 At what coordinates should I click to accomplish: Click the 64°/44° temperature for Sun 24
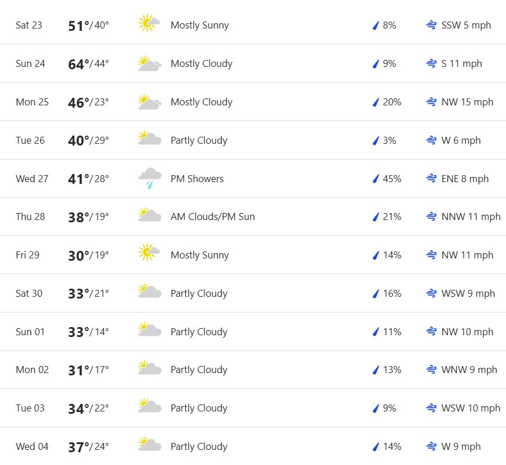click(x=88, y=63)
